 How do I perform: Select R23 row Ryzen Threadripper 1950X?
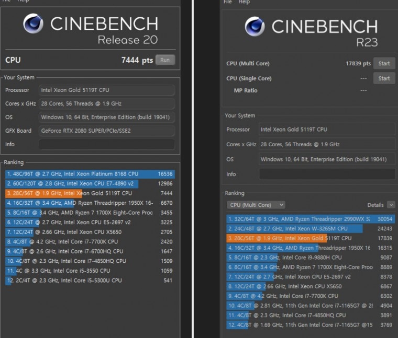[x=311, y=248]
